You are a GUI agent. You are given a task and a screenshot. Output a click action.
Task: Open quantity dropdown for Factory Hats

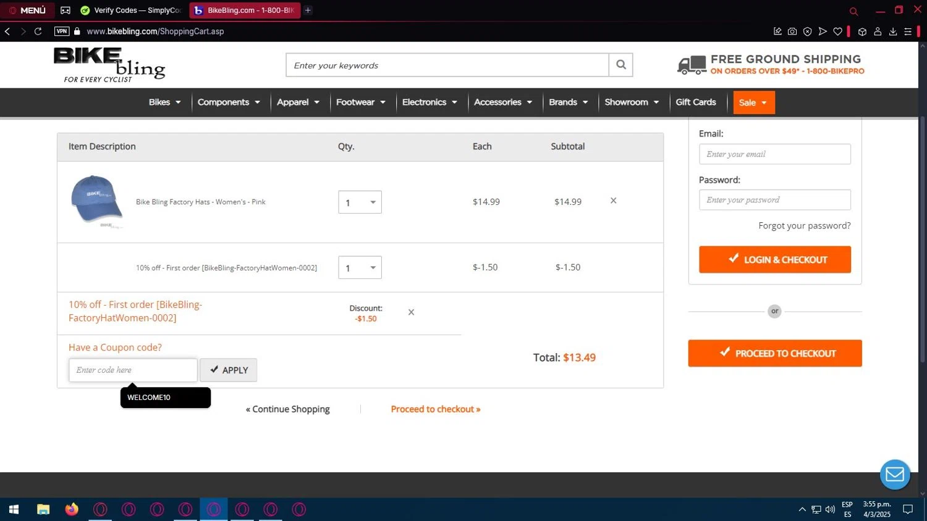[x=360, y=202]
